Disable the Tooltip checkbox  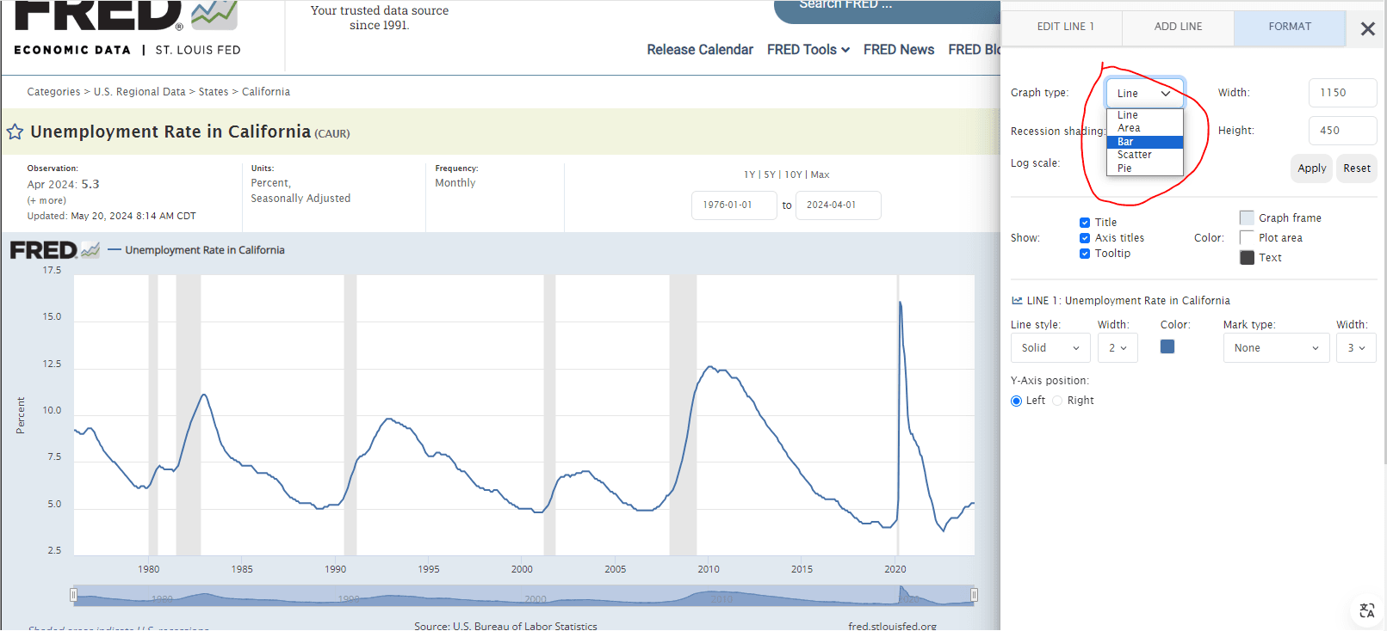[x=1085, y=254]
